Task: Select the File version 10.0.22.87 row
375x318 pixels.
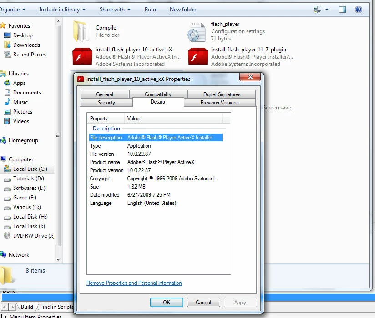Action: coord(156,154)
